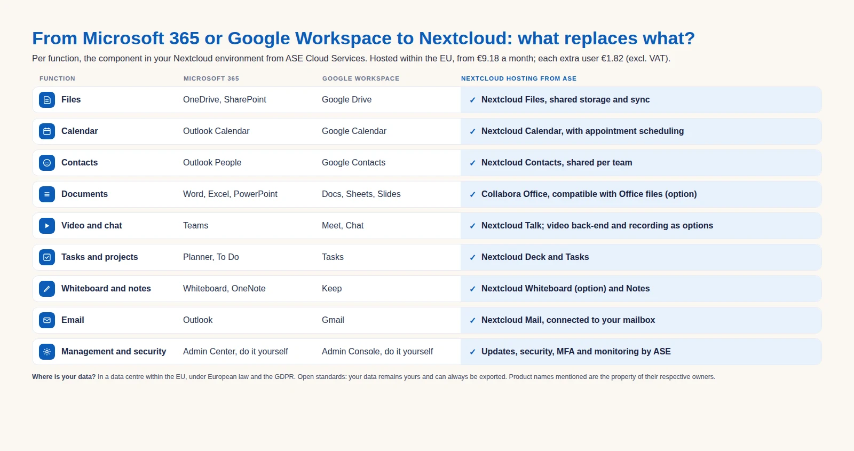Click the Admin Center, do it yourself cell

point(235,352)
